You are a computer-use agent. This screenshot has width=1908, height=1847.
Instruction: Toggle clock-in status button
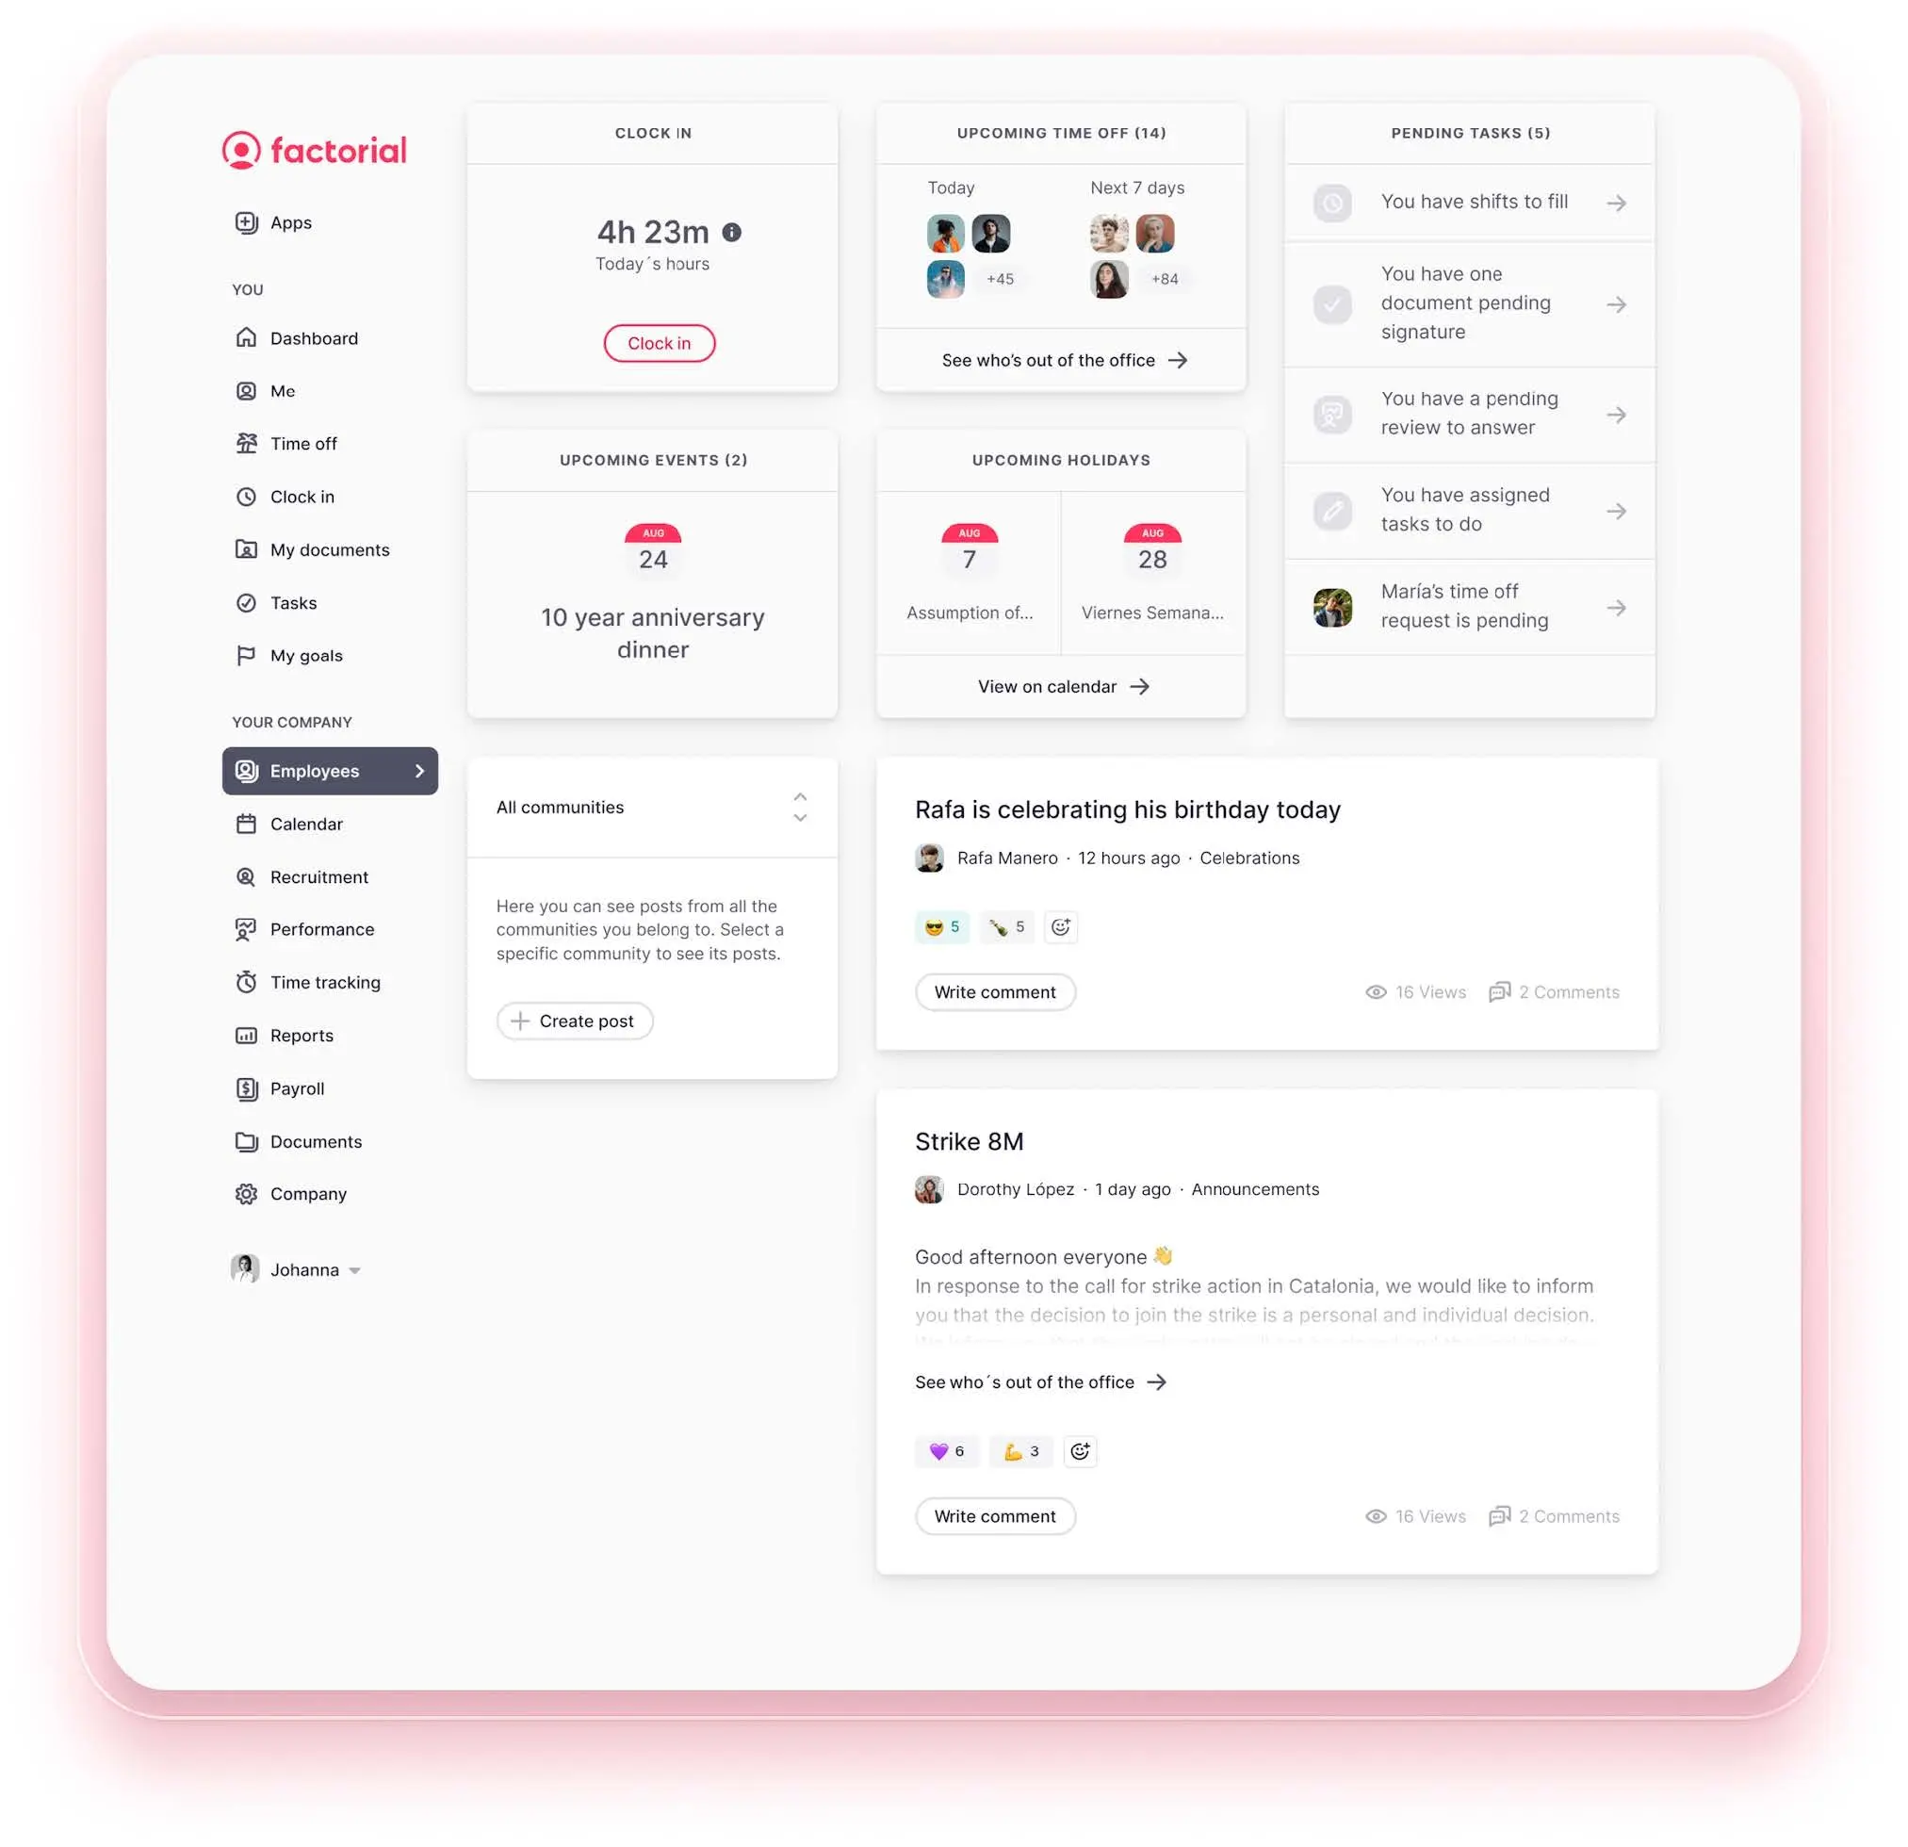[658, 341]
